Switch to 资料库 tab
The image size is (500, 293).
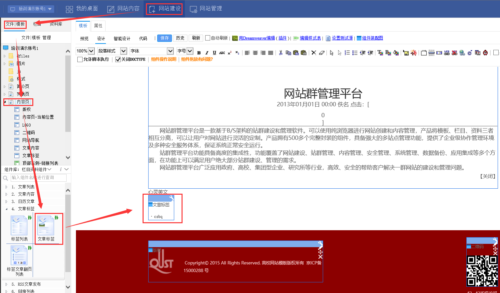56,24
